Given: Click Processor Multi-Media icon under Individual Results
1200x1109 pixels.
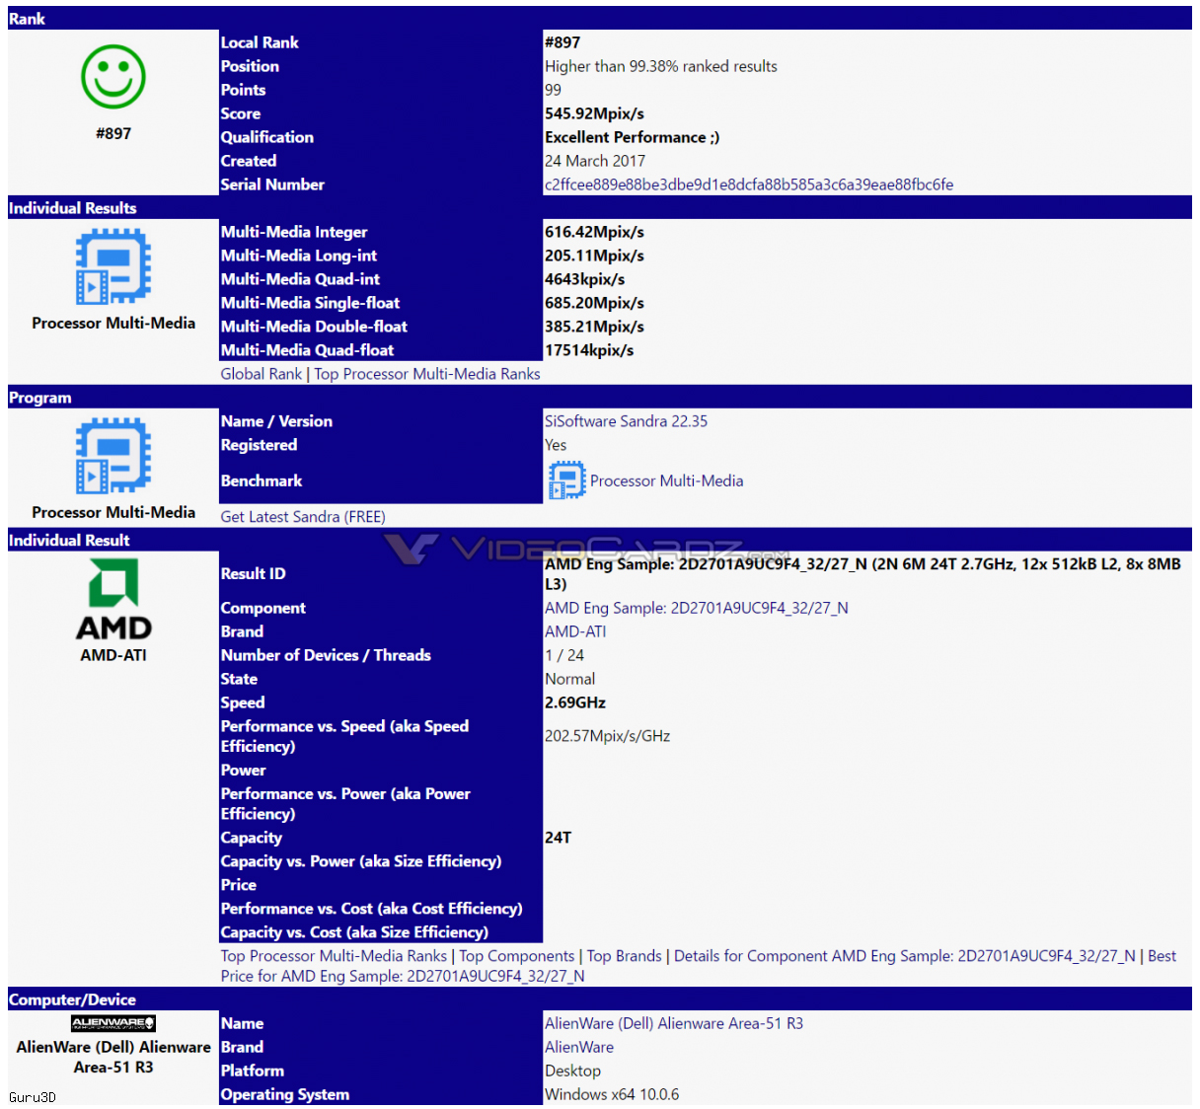Looking at the screenshot, I should click(113, 266).
